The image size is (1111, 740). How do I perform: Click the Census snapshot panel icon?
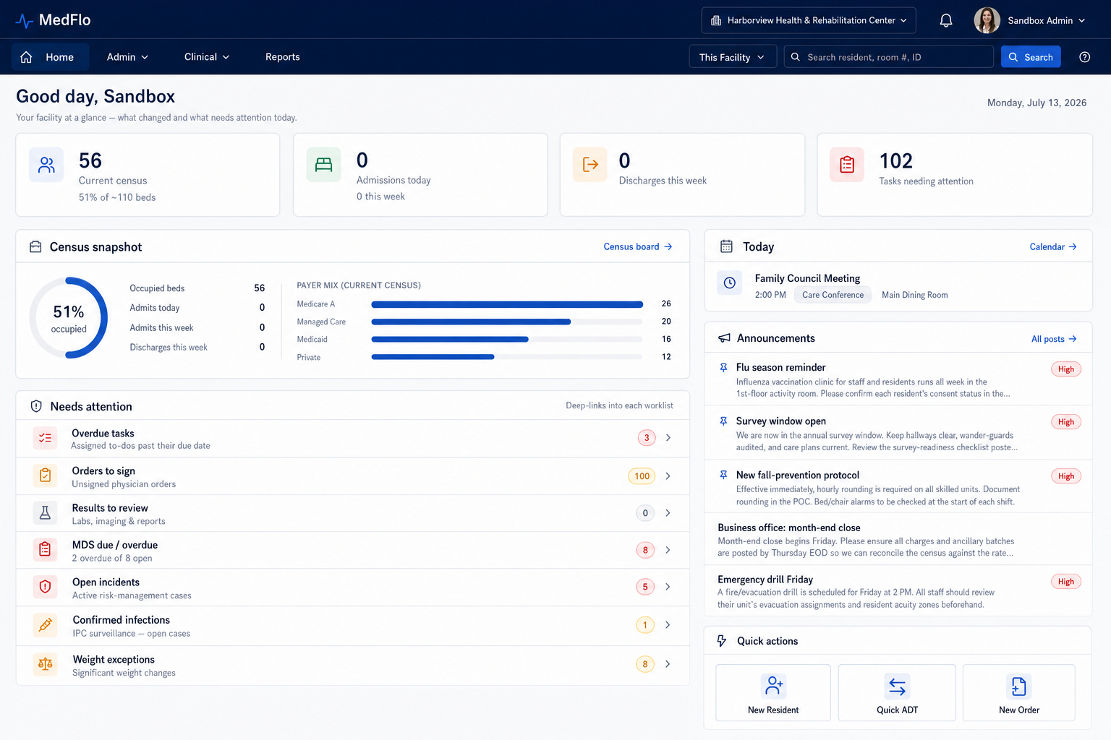[x=35, y=247]
